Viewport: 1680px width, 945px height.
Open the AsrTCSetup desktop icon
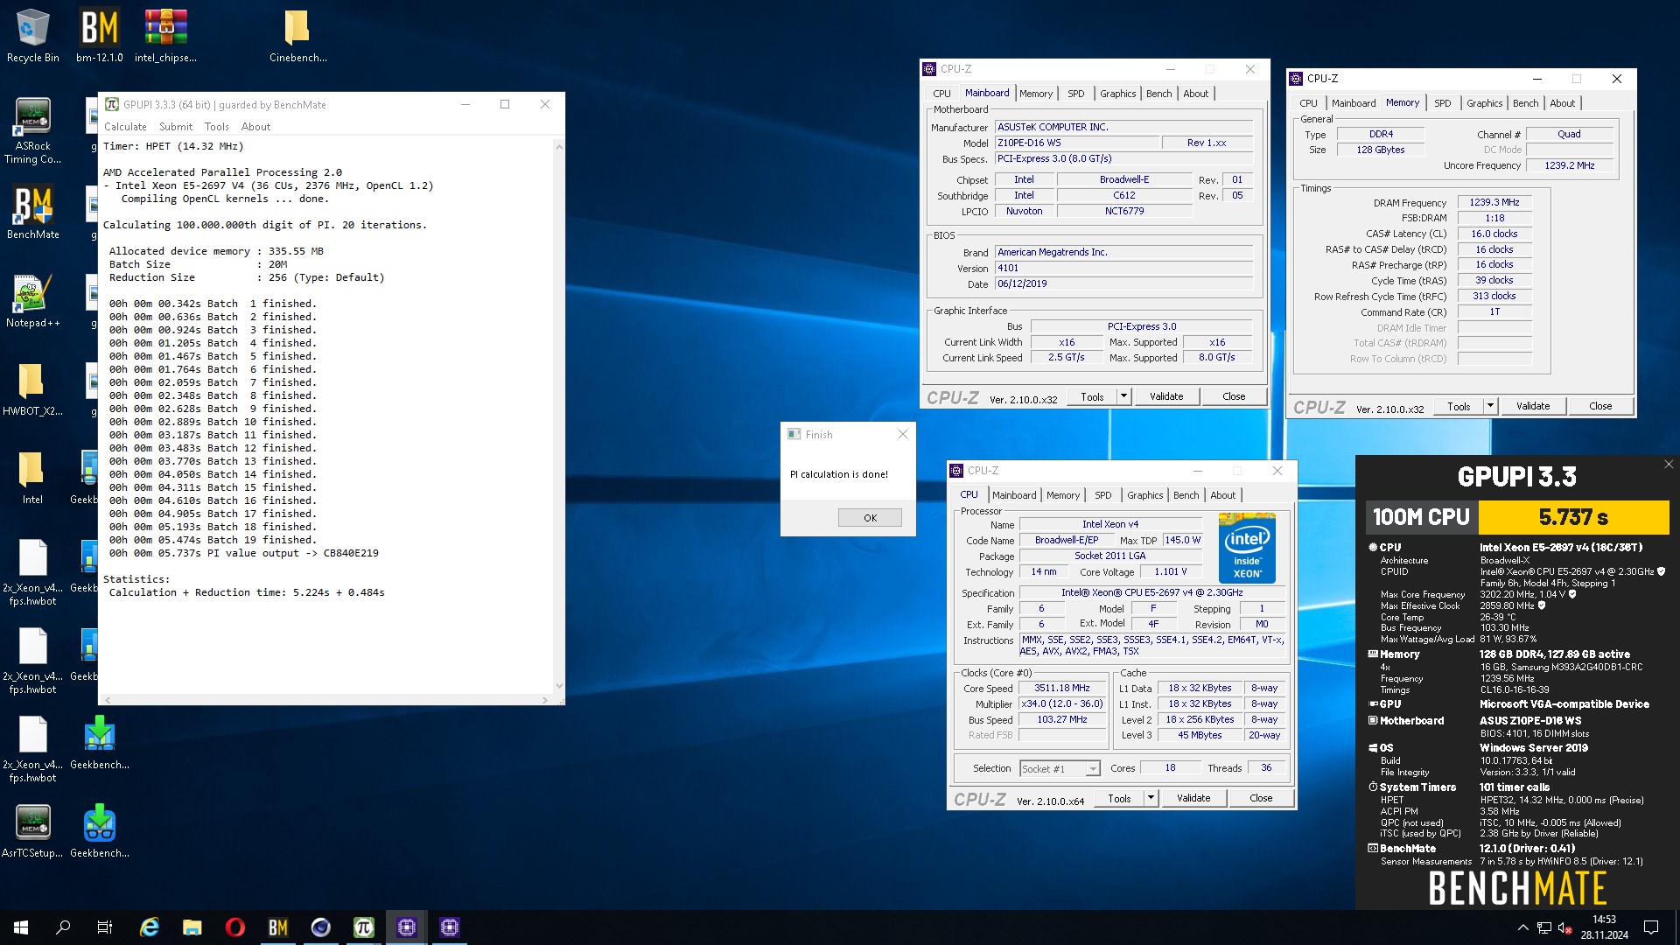[32, 831]
